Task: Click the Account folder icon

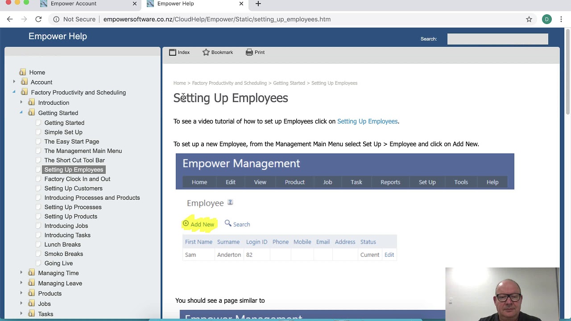Action: tap(24, 82)
